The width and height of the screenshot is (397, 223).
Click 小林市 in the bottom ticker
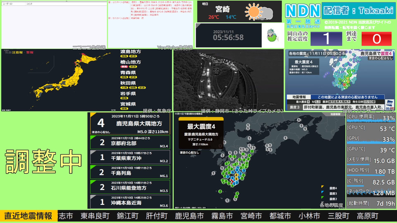click(309, 216)
